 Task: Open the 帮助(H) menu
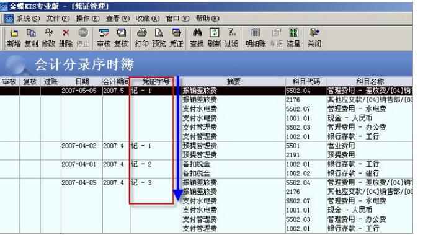(207, 19)
